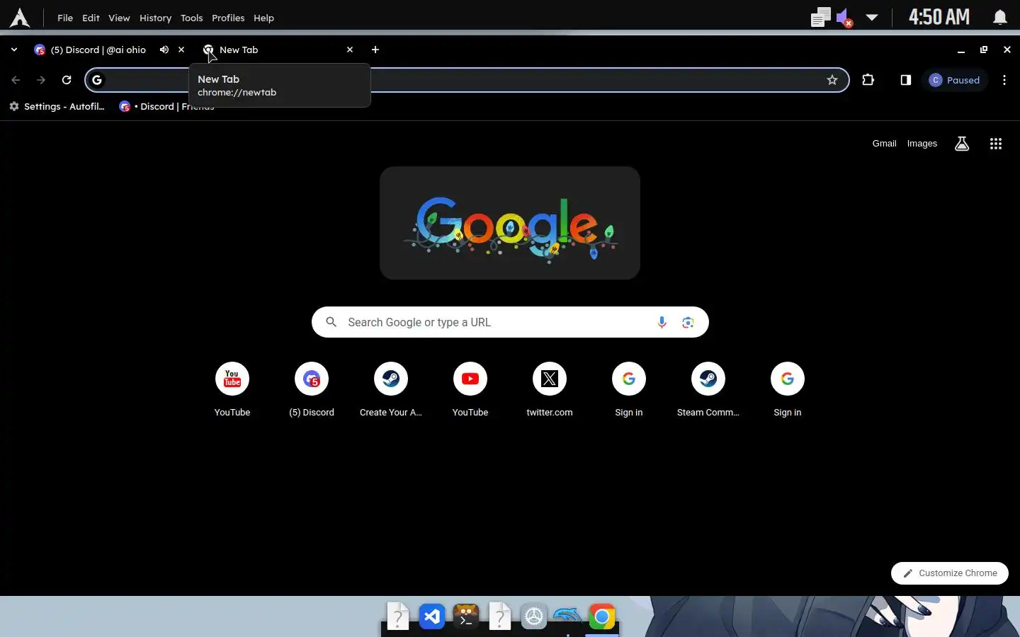
Task: Close the Discord tab
Action: tap(181, 50)
